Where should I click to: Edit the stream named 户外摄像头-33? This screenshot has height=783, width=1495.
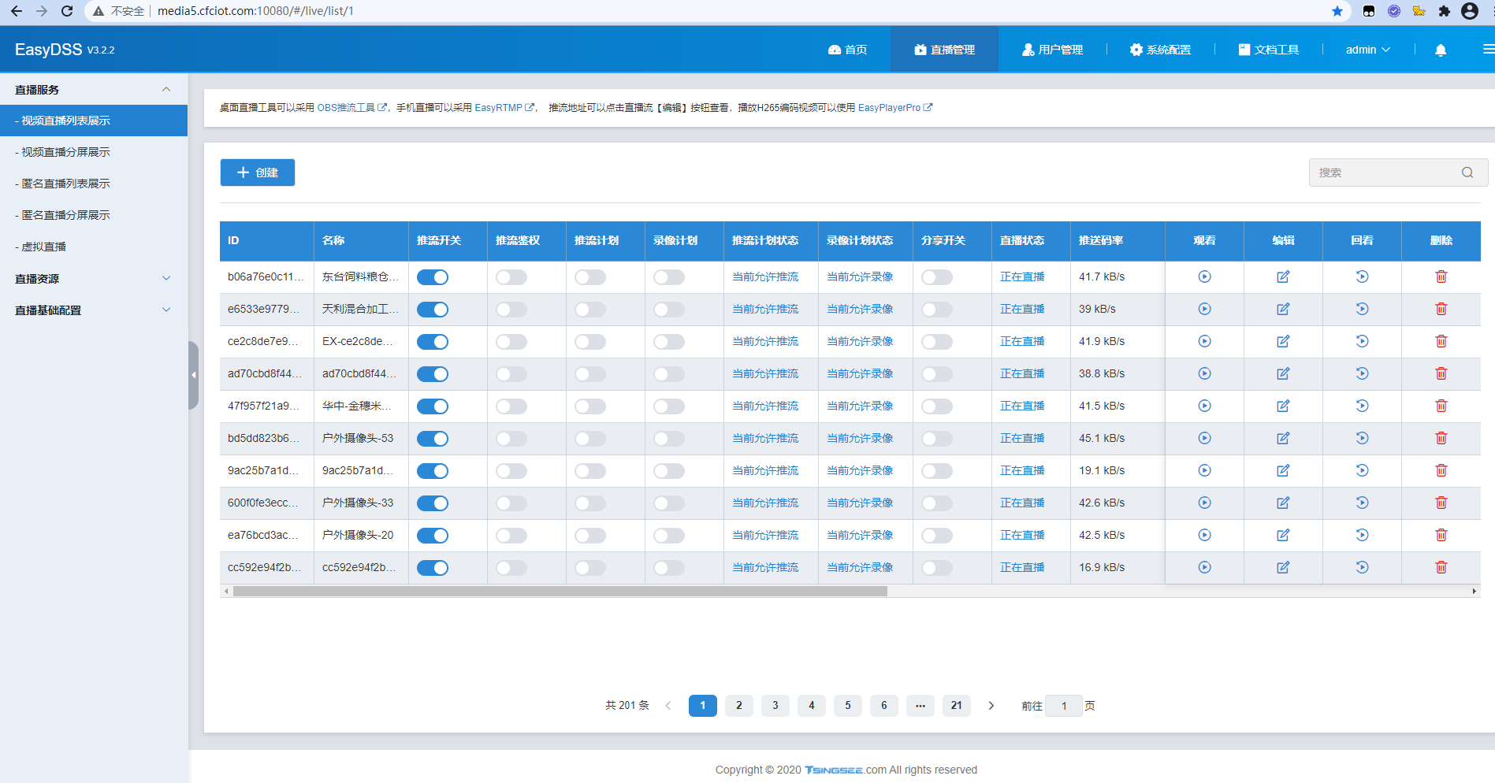point(1283,503)
